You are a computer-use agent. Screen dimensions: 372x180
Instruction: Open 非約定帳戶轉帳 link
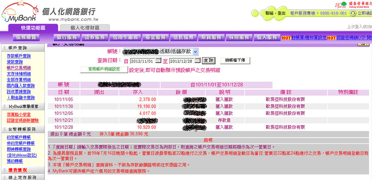click(x=21, y=143)
